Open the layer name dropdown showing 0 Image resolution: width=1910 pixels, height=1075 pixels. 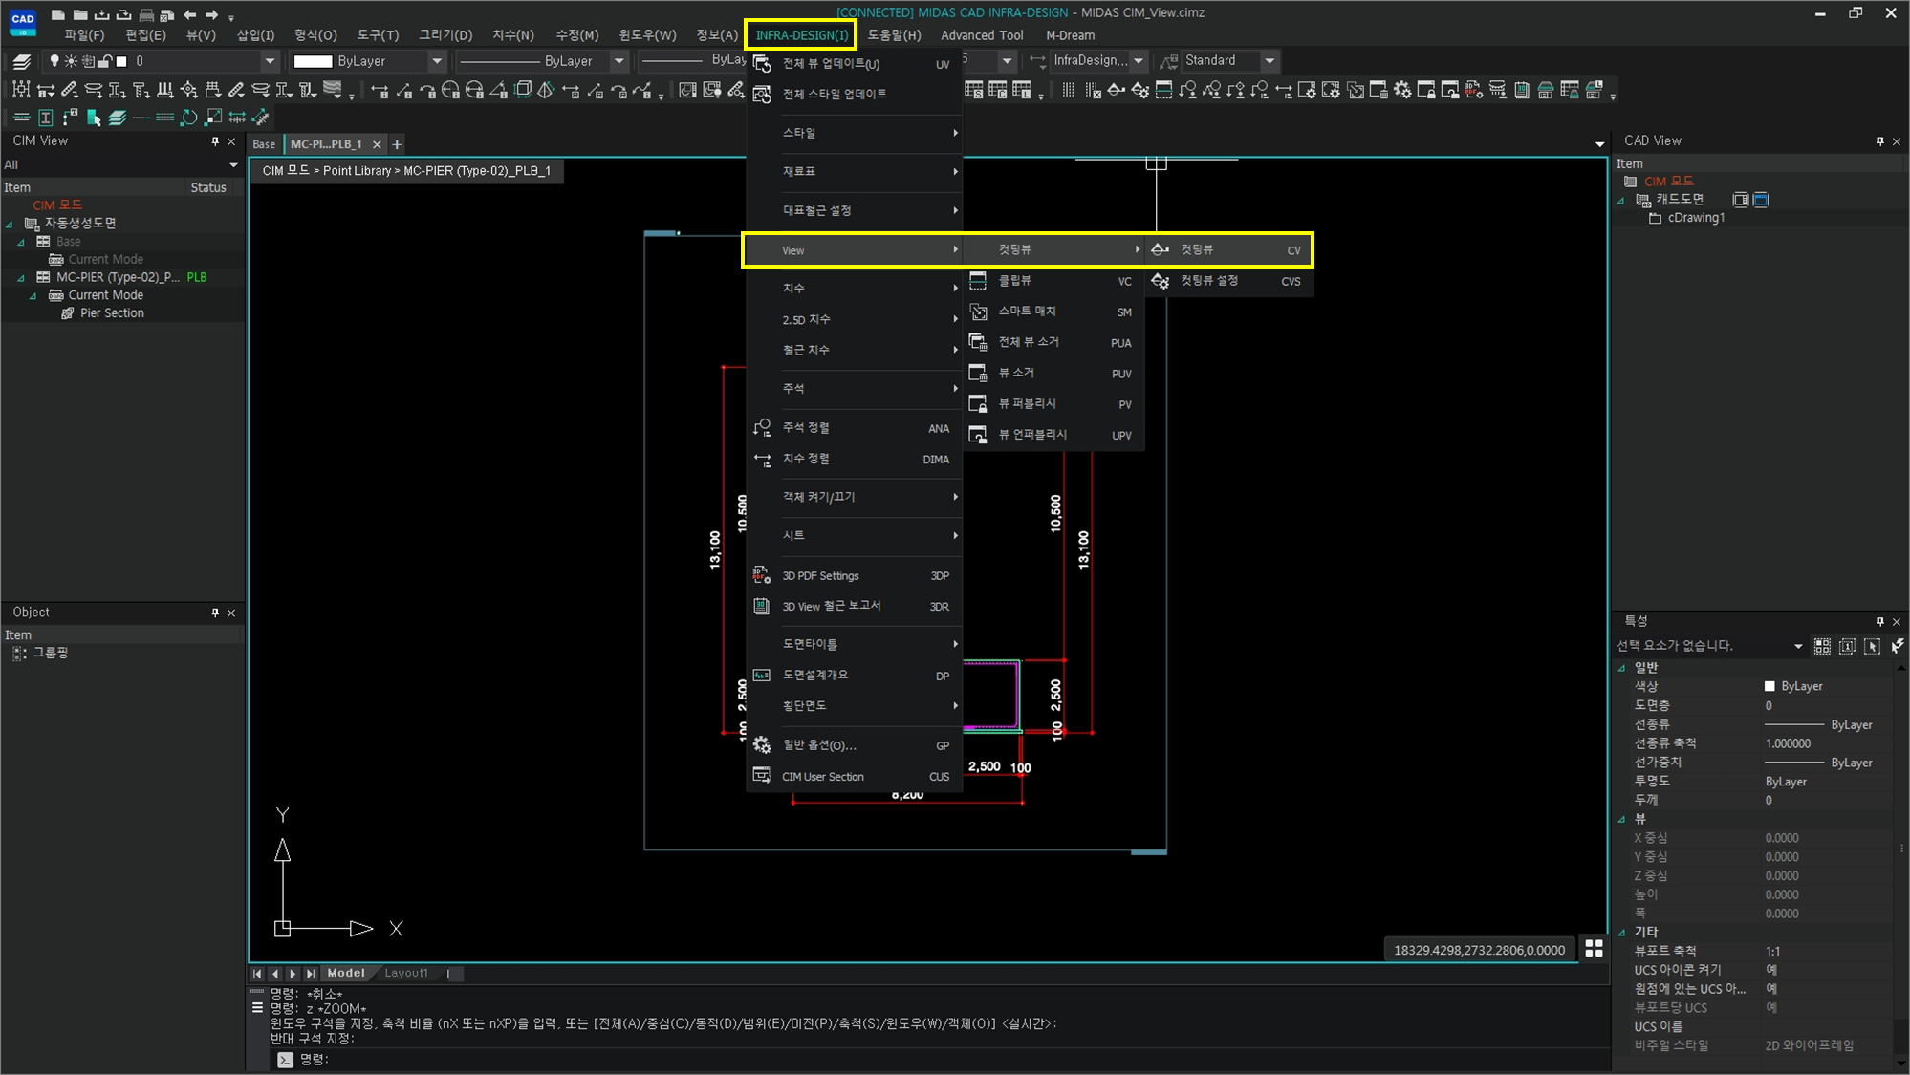pos(270,61)
